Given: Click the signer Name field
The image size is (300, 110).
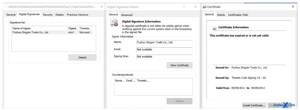Looking at the screenshot, I should point(165,43).
